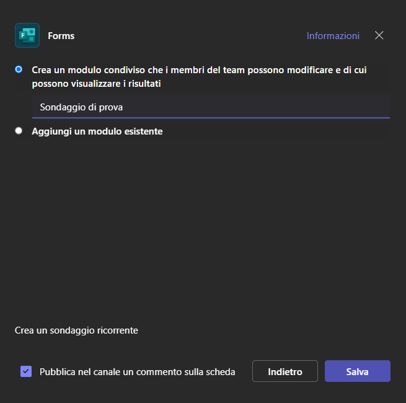Screen dimensions: 406x403
Task: Click the 'Aggiungi un modulo esistente' label text
Action: click(97, 131)
